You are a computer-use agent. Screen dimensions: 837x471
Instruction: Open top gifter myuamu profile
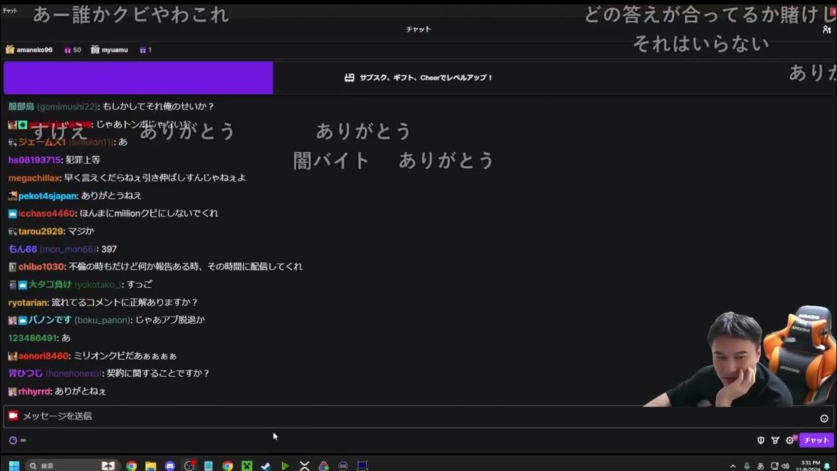tap(114, 50)
